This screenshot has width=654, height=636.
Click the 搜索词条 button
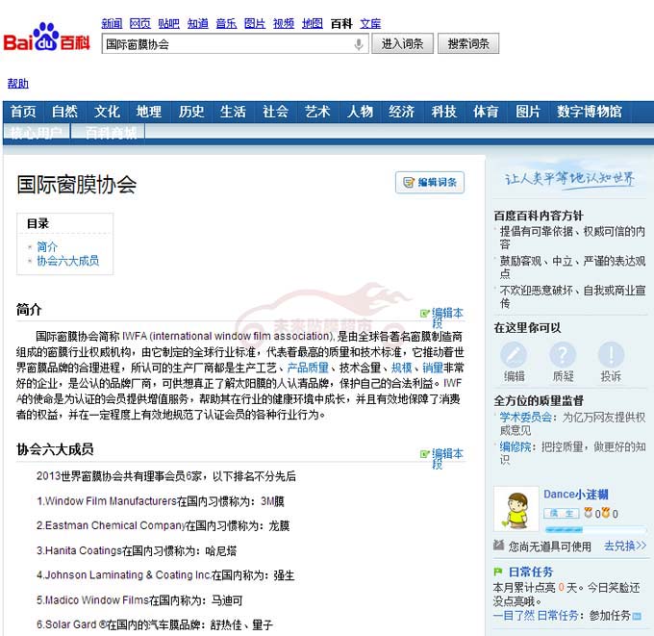coord(468,44)
